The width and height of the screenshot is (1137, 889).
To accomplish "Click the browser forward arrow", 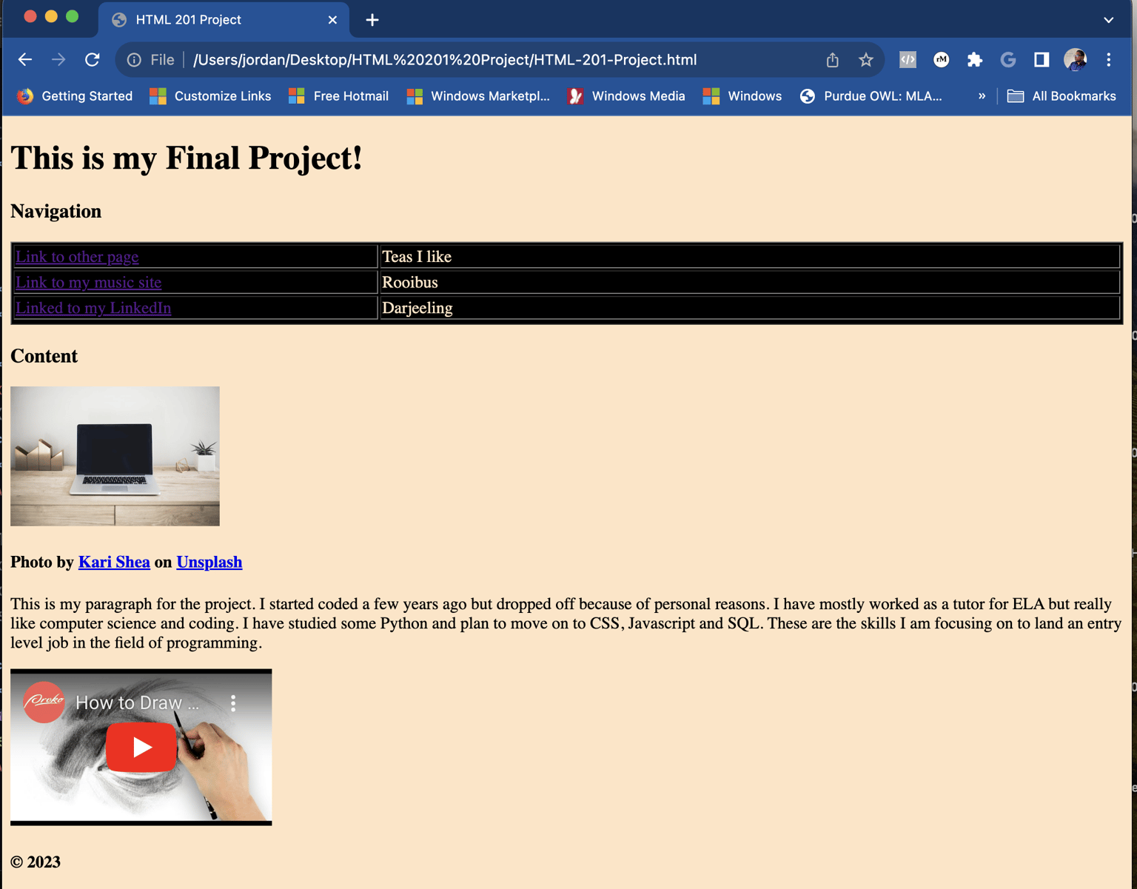I will click(x=58, y=60).
